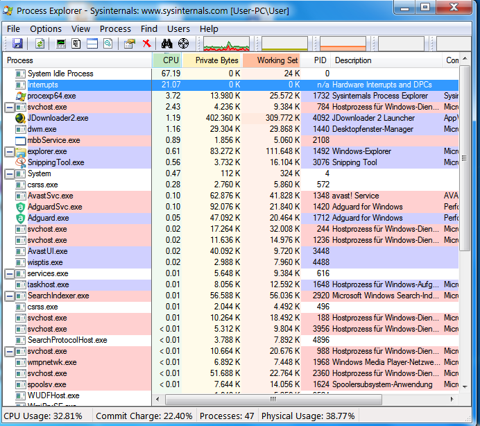Open the Users menu
480x426 pixels.
pyautogui.click(x=178, y=28)
